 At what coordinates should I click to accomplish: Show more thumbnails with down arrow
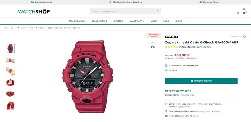pyautogui.click(x=11, y=112)
